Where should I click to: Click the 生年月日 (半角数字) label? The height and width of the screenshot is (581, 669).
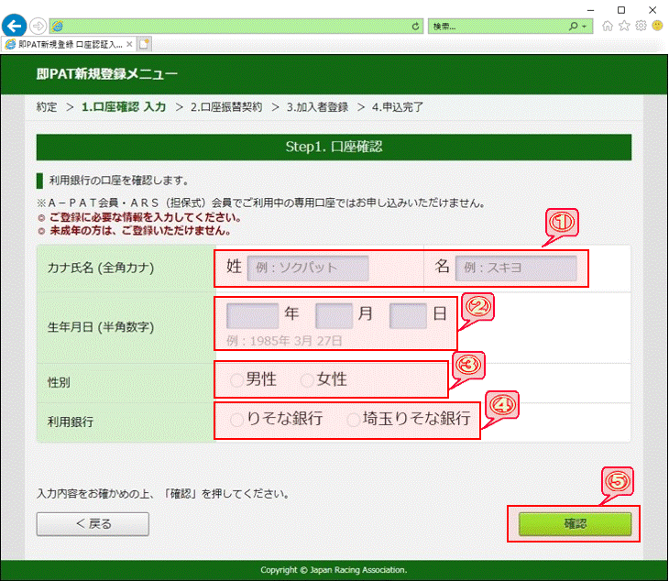click(101, 327)
